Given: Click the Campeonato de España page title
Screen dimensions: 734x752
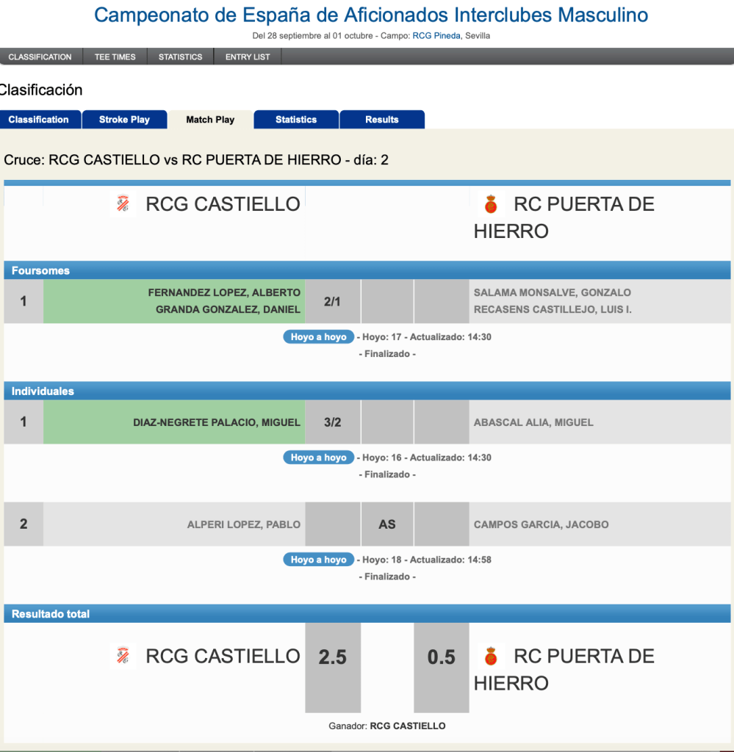Looking at the screenshot, I should coord(371,15).
